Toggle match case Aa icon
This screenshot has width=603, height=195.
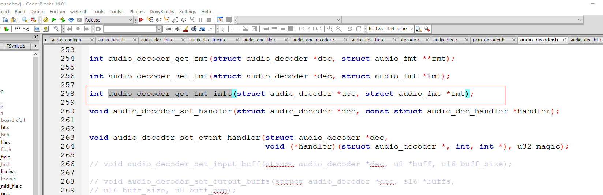point(202,29)
